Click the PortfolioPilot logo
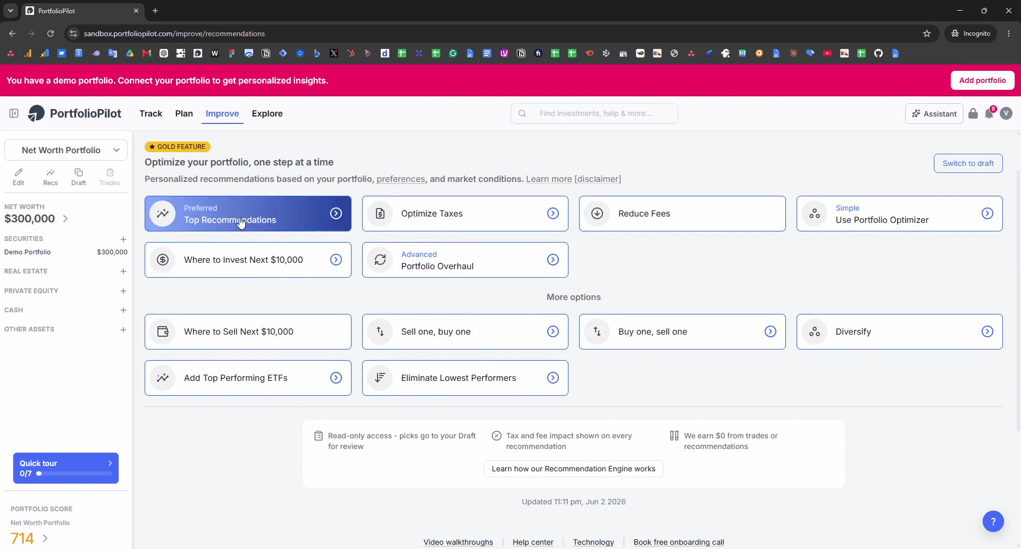The height and width of the screenshot is (549, 1021). point(75,113)
